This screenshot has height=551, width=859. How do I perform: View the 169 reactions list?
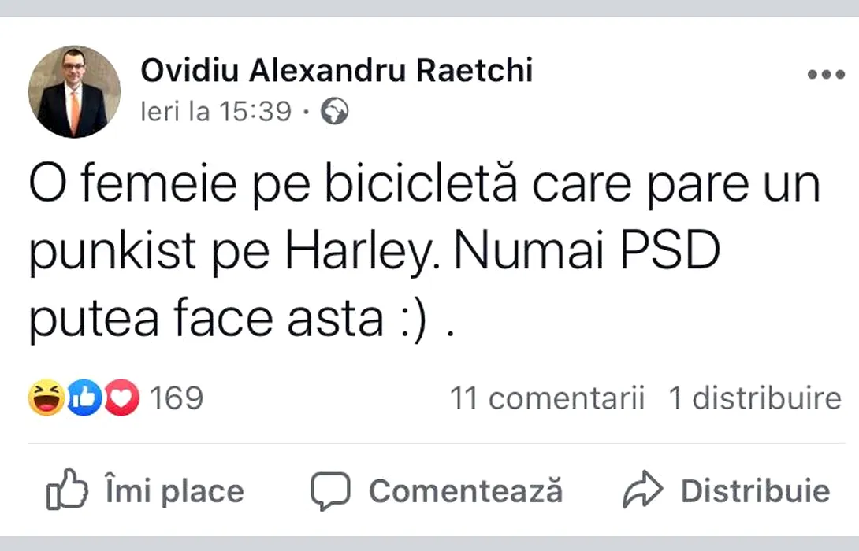[x=177, y=398]
